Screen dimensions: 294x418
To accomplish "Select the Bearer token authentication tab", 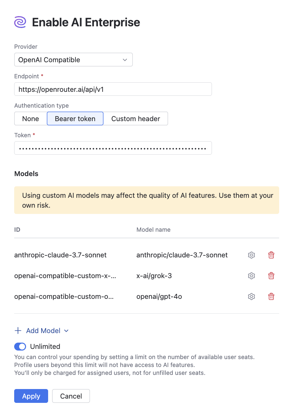I will (75, 118).
